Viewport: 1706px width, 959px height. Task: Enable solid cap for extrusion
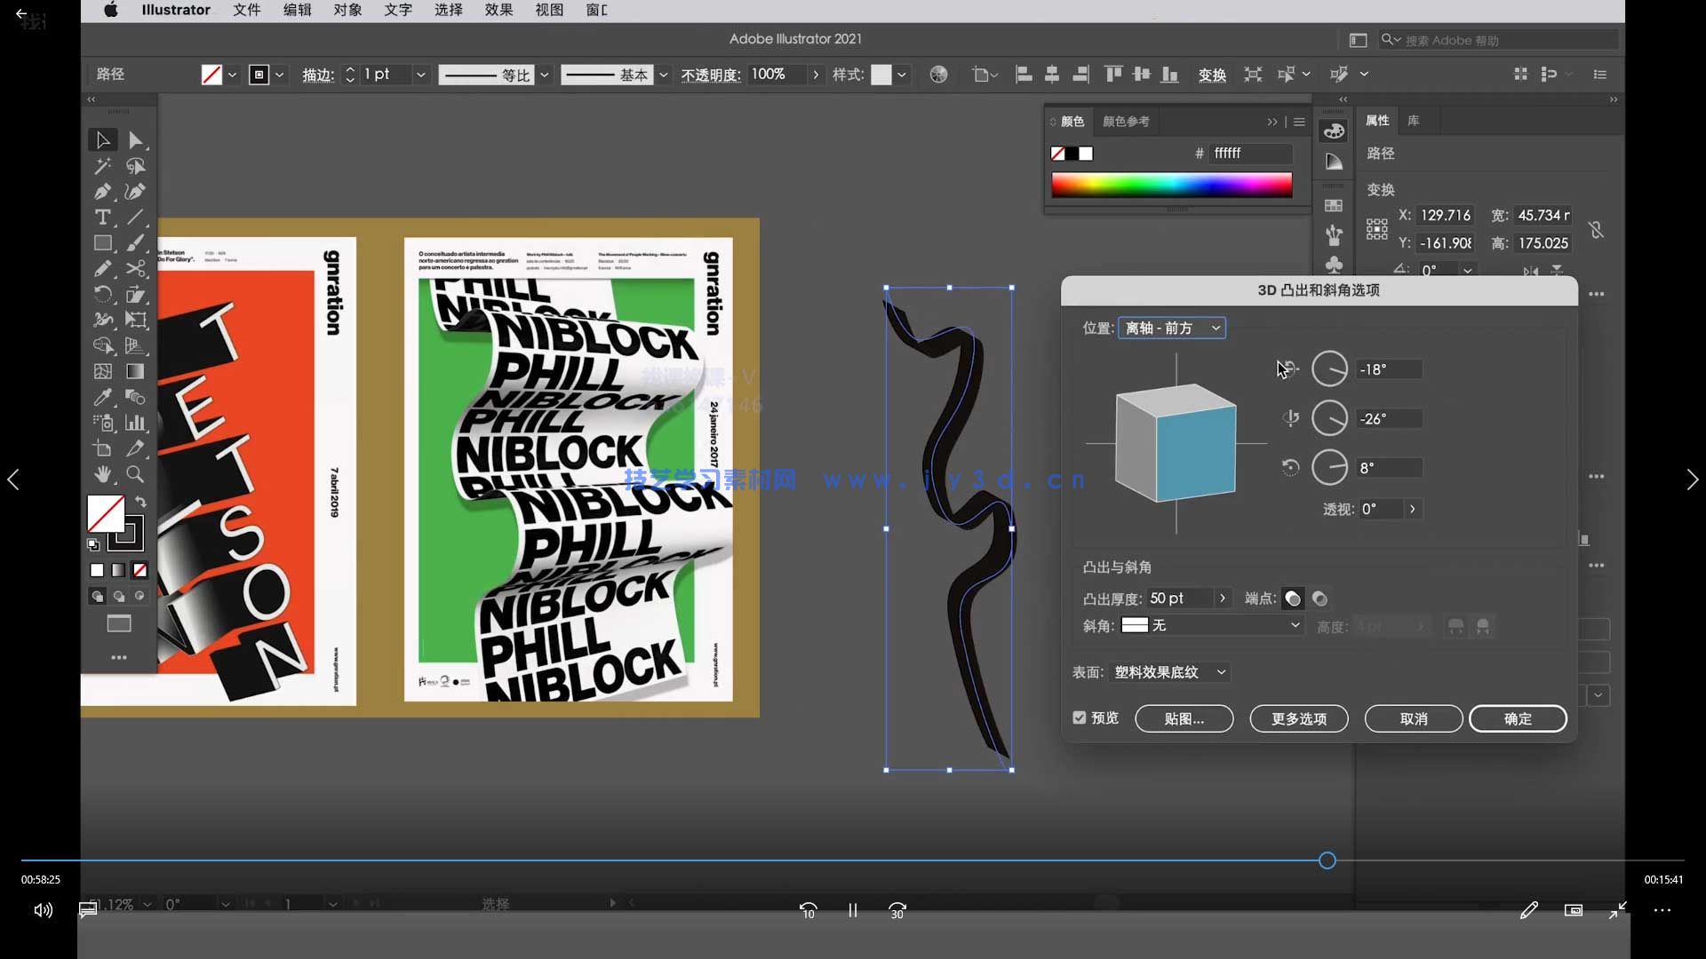[1293, 598]
